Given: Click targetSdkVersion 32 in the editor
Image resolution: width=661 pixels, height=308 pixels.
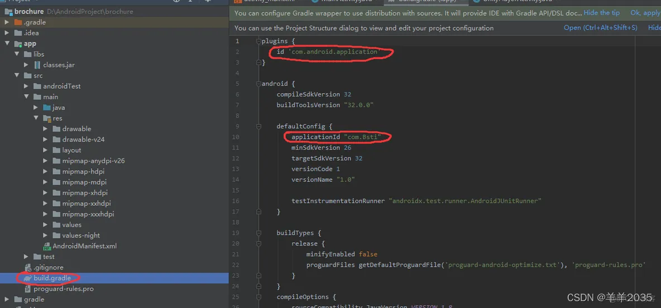Looking at the screenshot, I should [x=327, y=158].
